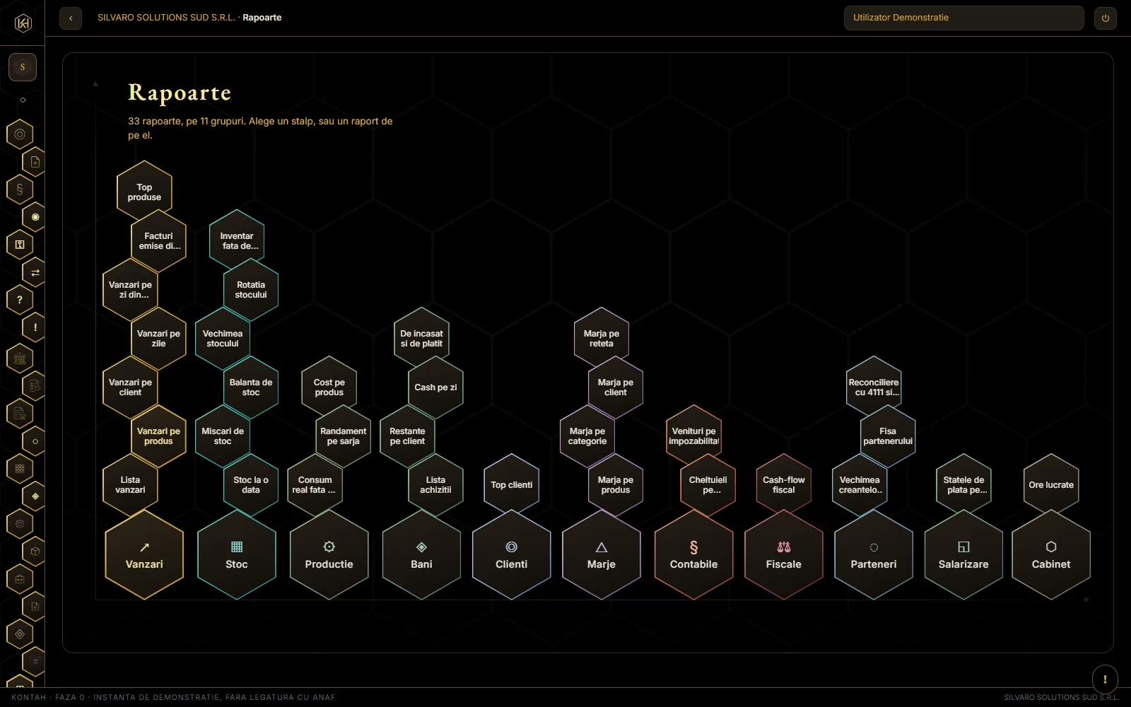Open the Vanzari pe produs report
The image size is (1131, 707).
[158, 436]
